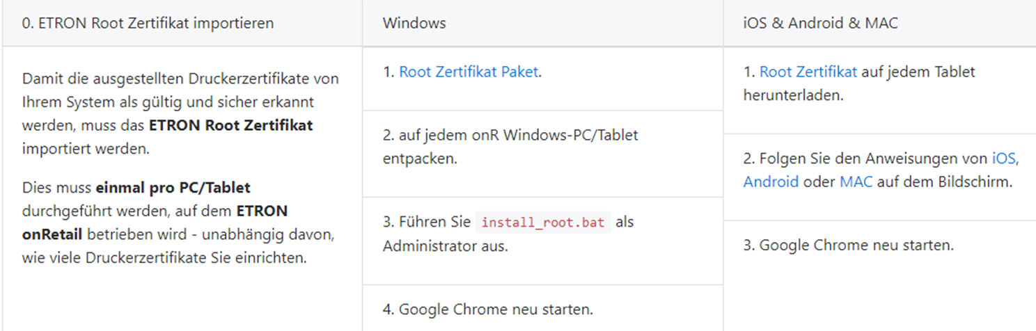Click the word 'herunterladen' in tablet column

coord(793,96)
